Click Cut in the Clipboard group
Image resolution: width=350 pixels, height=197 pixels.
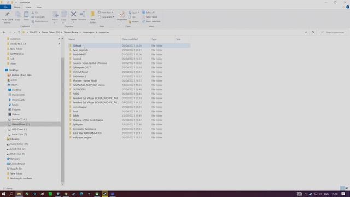pos(35,13)
